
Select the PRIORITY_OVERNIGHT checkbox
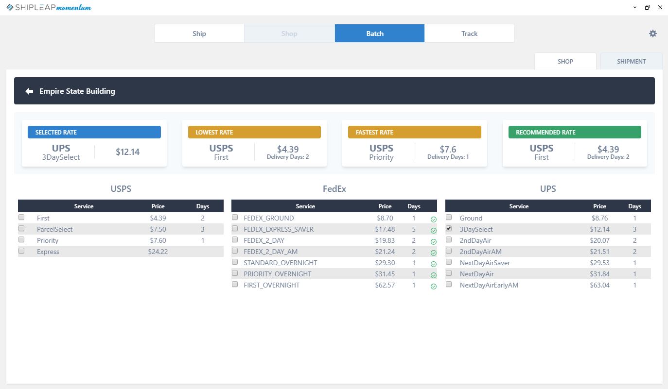pos(235,273)
